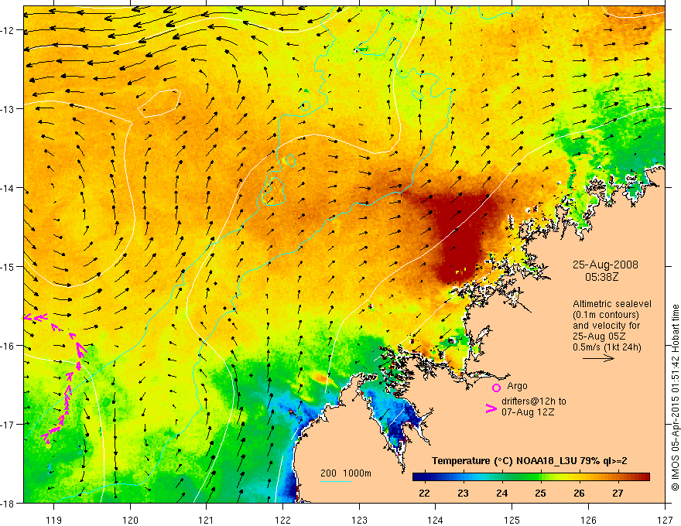
Task: Click the longitude axis label 127
Action: click(665, 520)
